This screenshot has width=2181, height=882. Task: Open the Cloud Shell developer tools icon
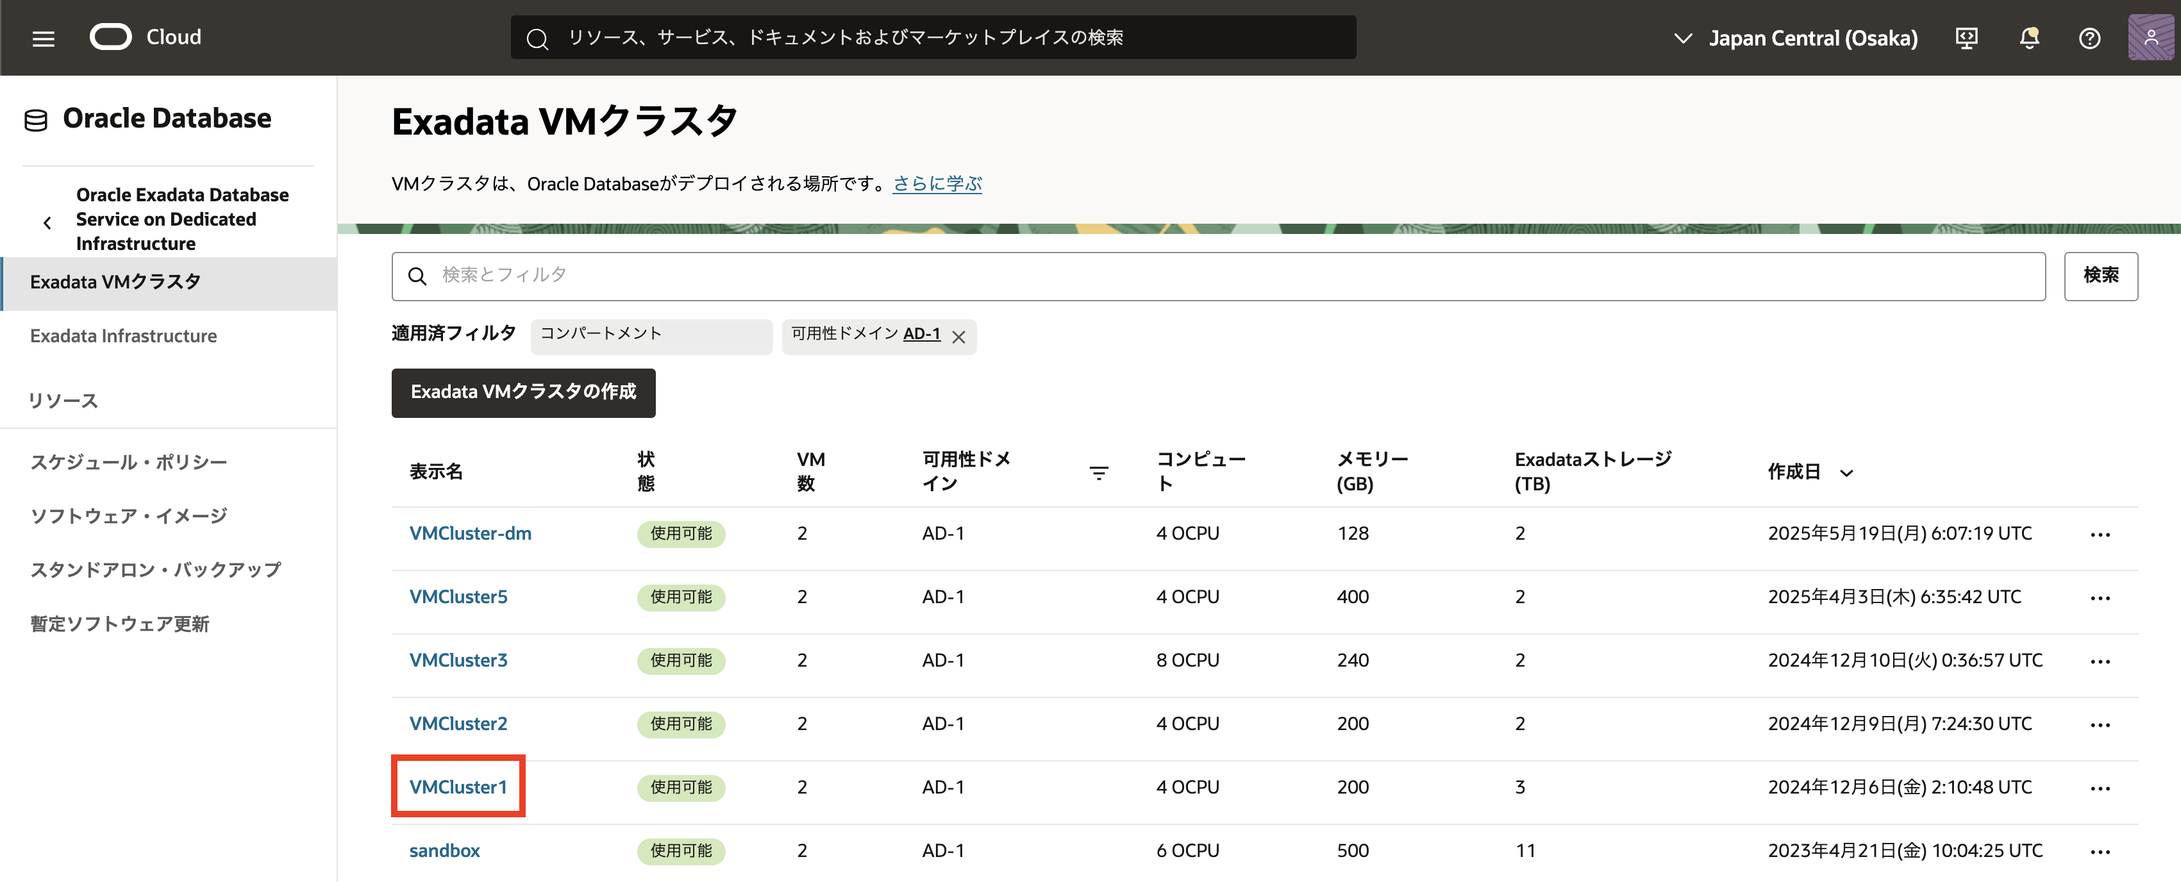(1966, 38)
